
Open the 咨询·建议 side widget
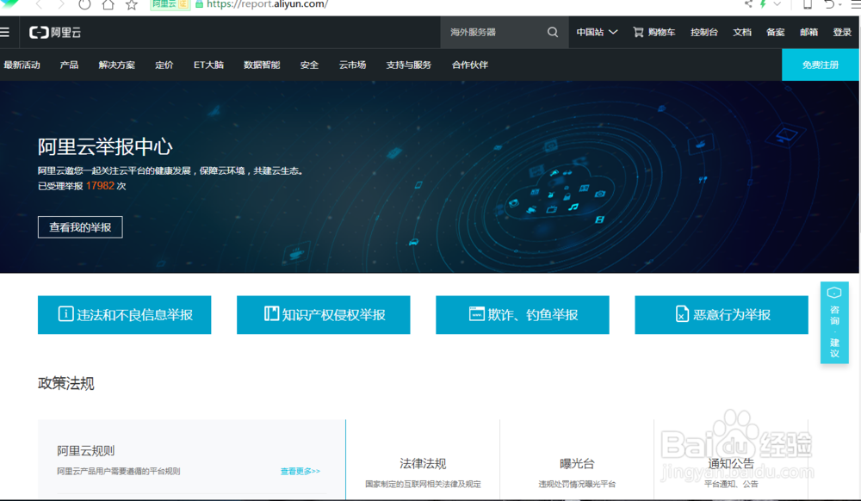point(834,323)
